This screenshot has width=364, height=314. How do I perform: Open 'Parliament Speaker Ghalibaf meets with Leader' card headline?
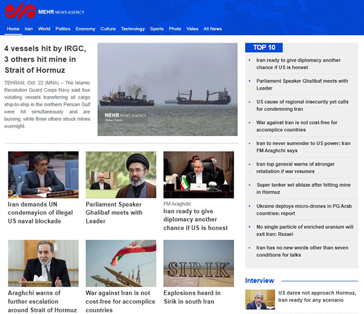114,213
